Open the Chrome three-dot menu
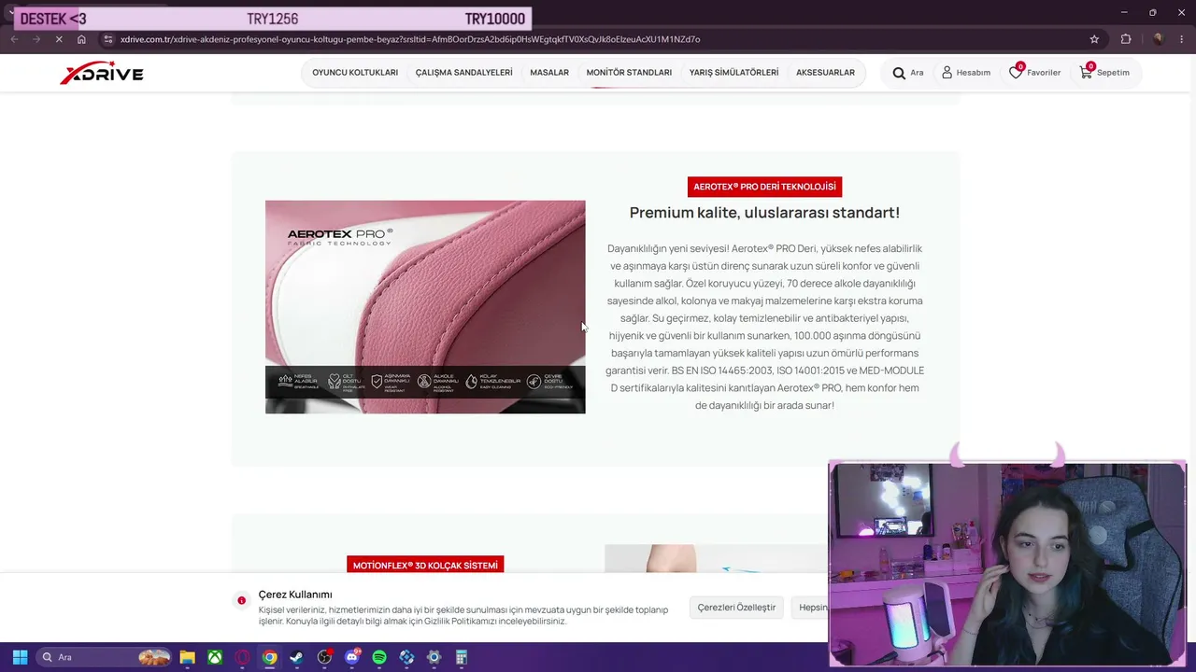Viewport: 1196px width, 672px height. [x=1182, y=39]
